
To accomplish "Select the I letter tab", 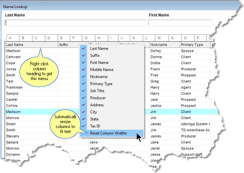I will [113, 38].
